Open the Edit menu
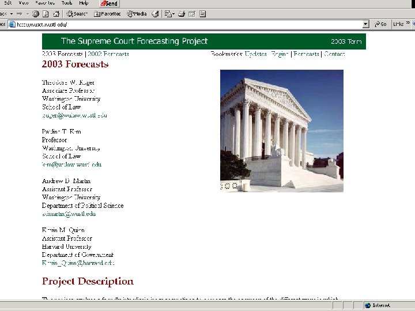Viewport: 415px width, 311px height. tap(8, 3)
